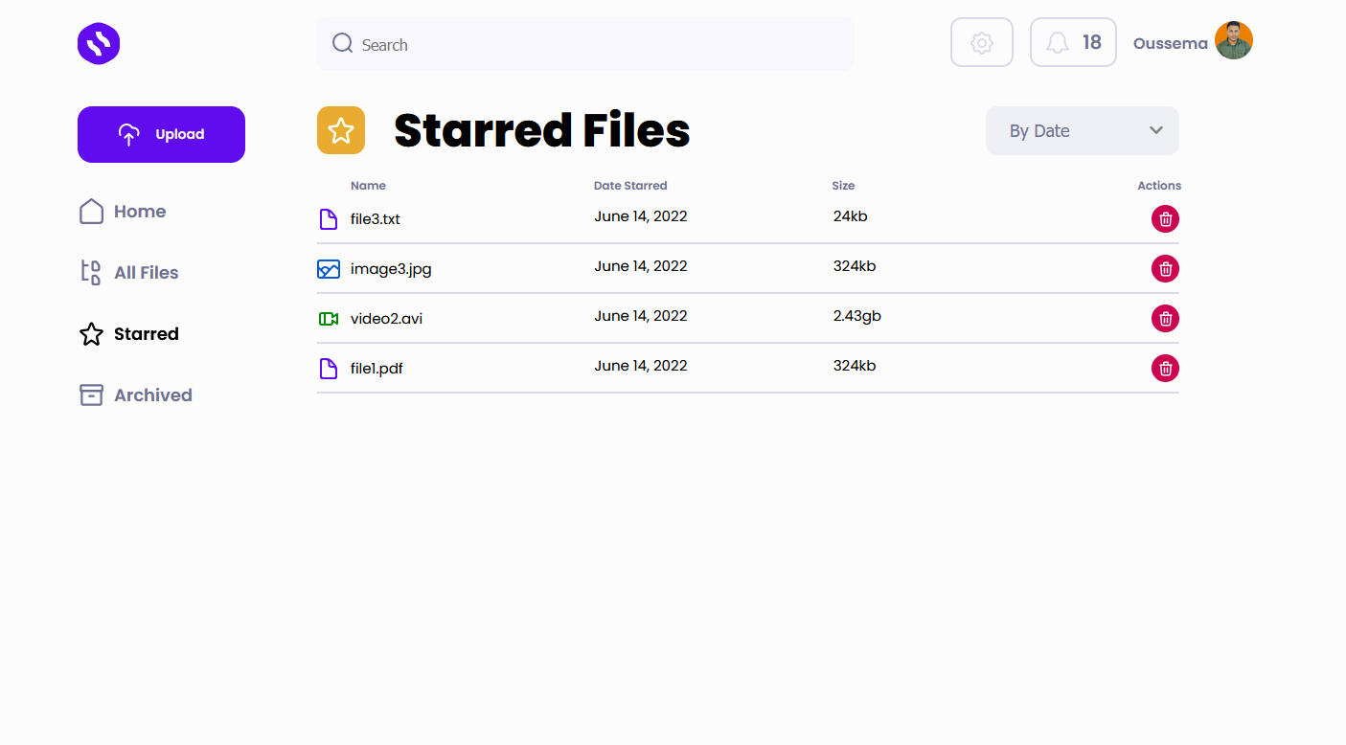Viewport: 1346px width, 745px height.
Task: Click video2.avi's June 14, 2022 date
Action: 641,316
